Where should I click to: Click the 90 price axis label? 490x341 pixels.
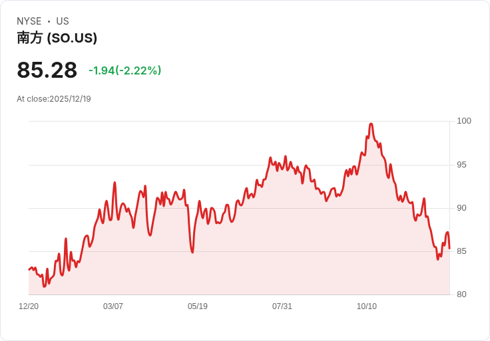(x=461, y=208)
